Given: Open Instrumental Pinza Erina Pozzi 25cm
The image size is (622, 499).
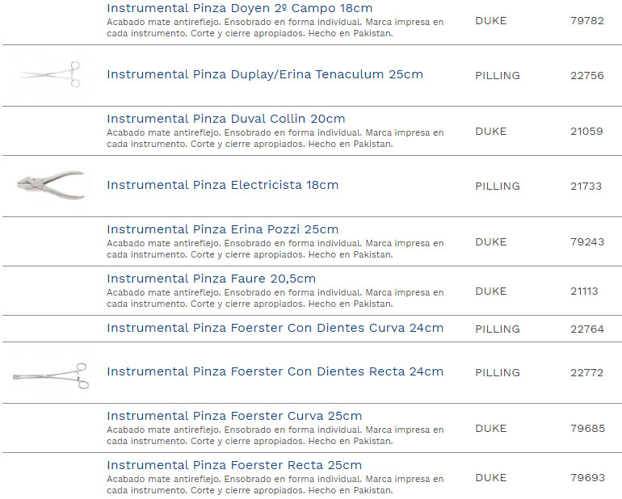Looking at the screenshot, I should (x=222, y=229).
